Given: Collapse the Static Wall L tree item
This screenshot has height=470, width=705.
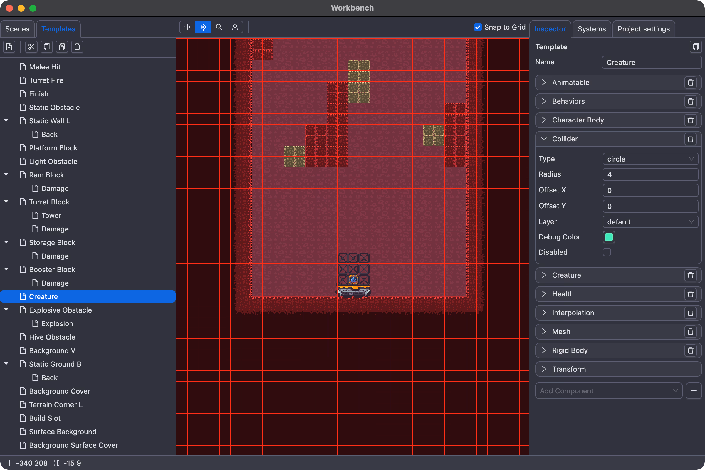Looking at the screenshot, I should (6, 120).
